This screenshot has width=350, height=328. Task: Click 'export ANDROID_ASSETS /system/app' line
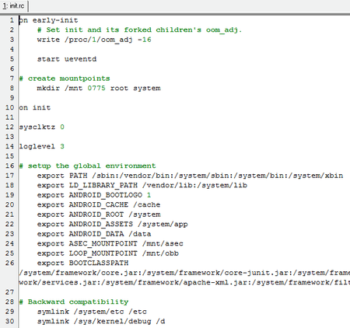113,224
